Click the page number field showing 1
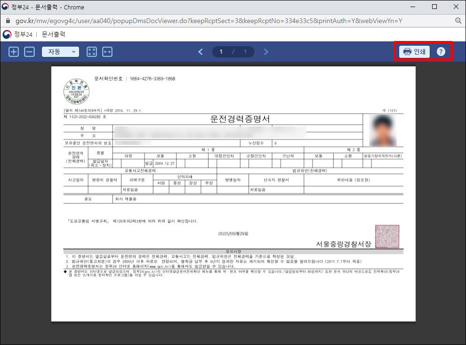466x345 pixels. tap(221, 52)
